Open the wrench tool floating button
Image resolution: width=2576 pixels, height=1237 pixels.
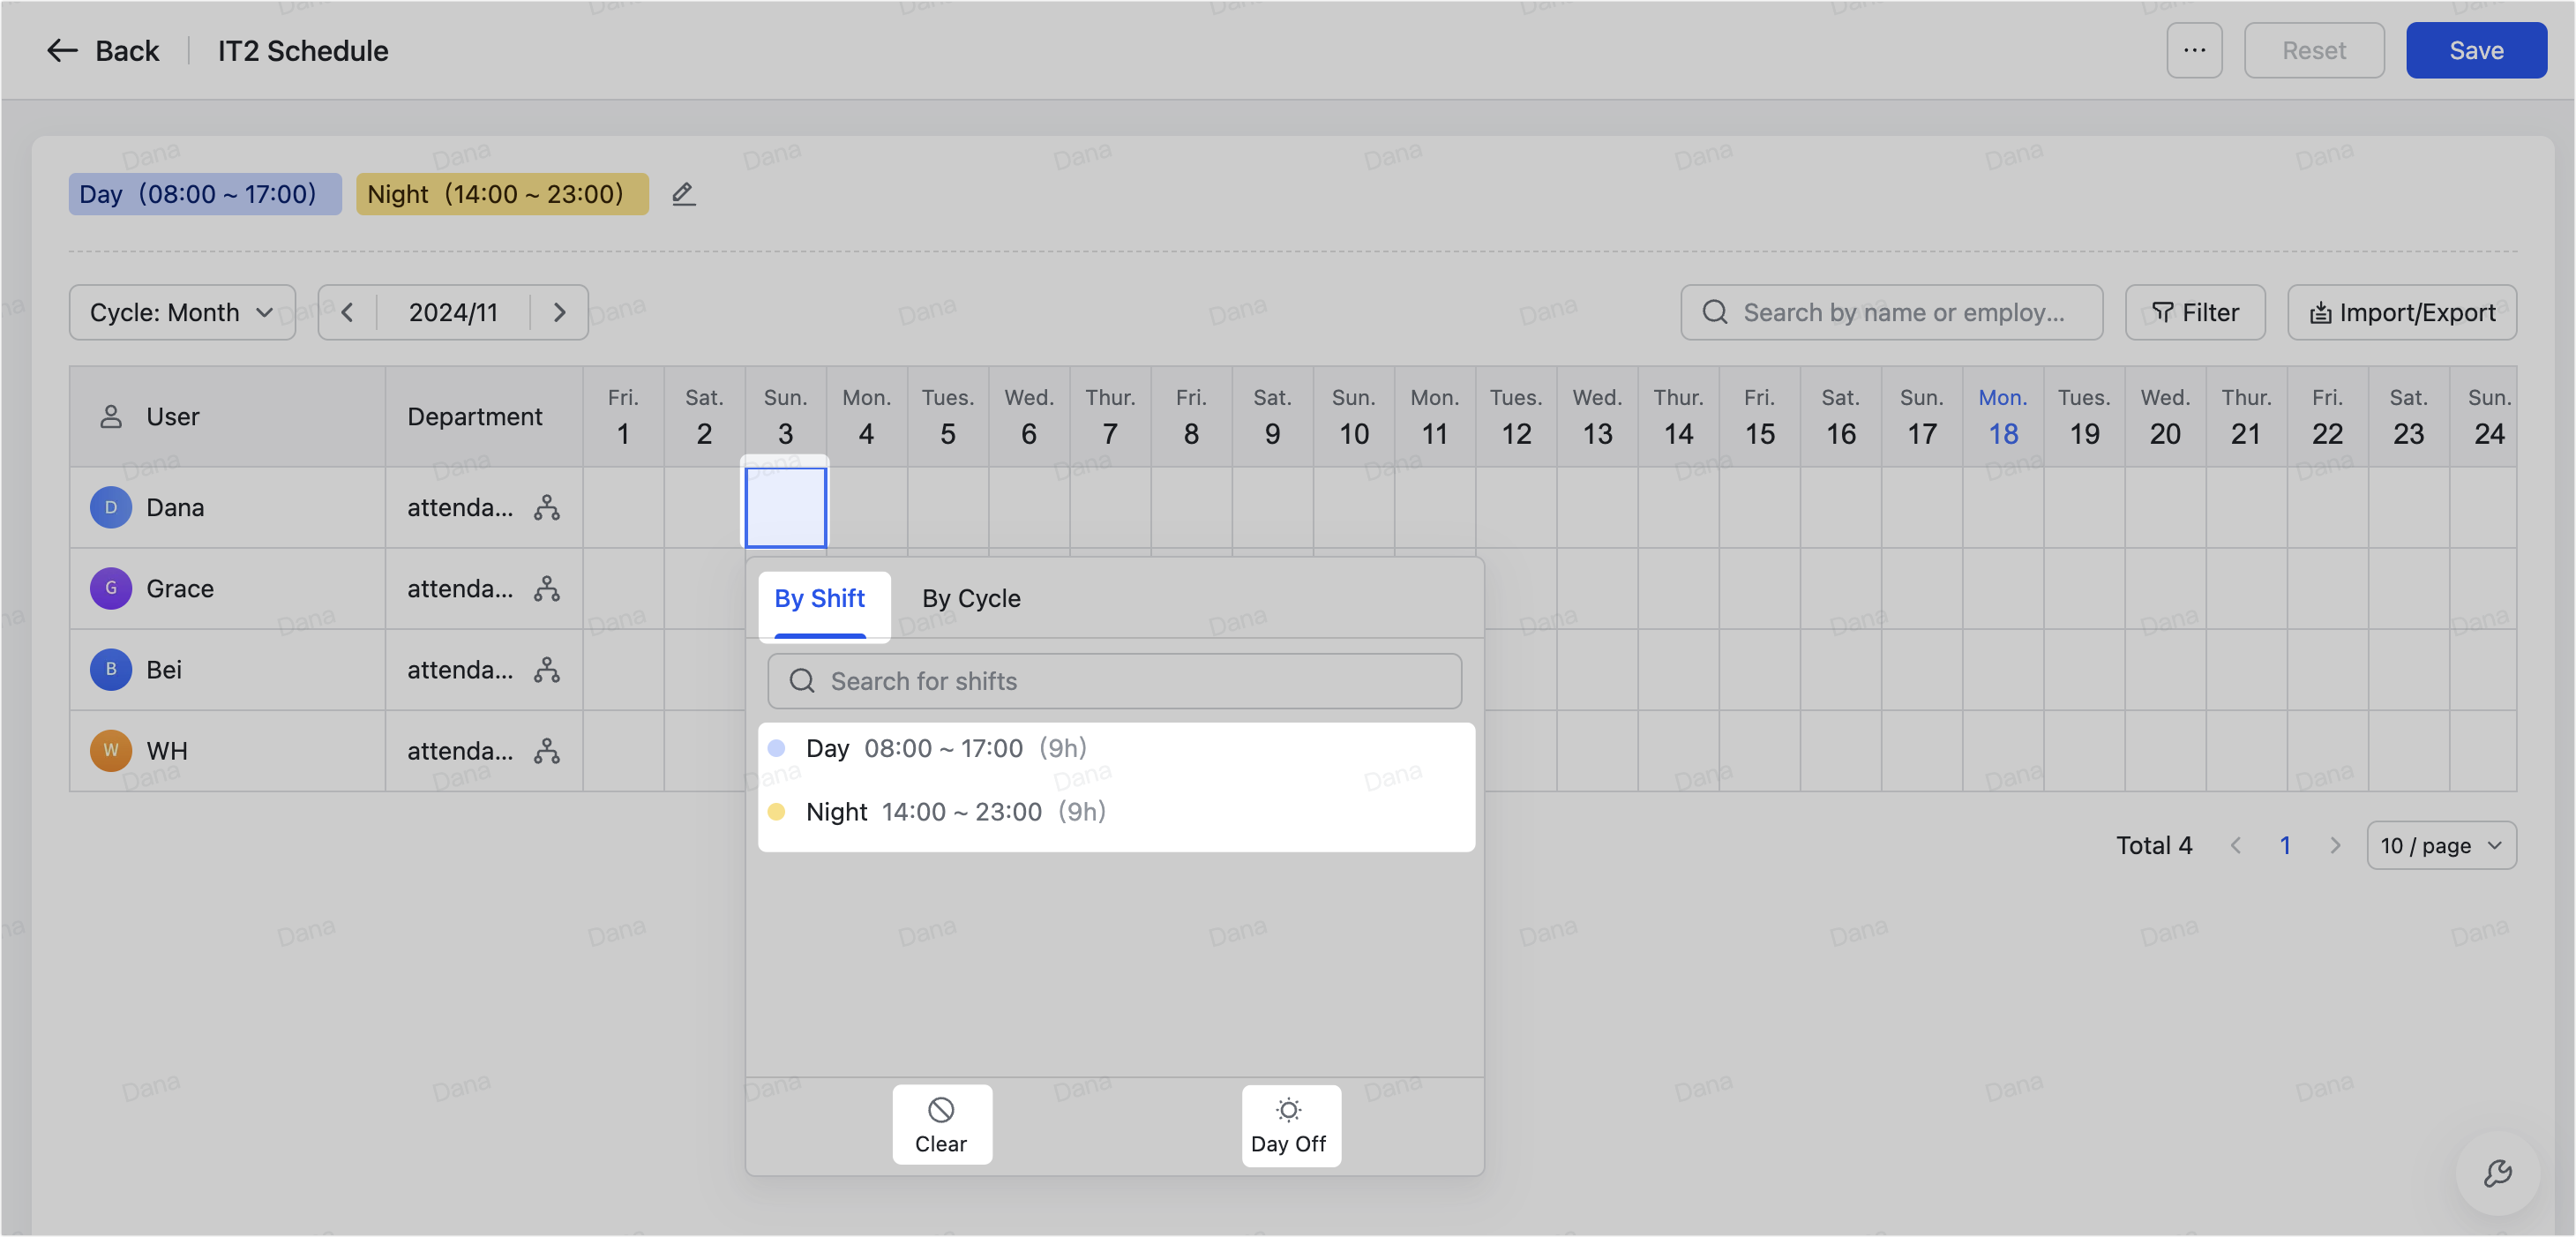pos(2497,1173)
